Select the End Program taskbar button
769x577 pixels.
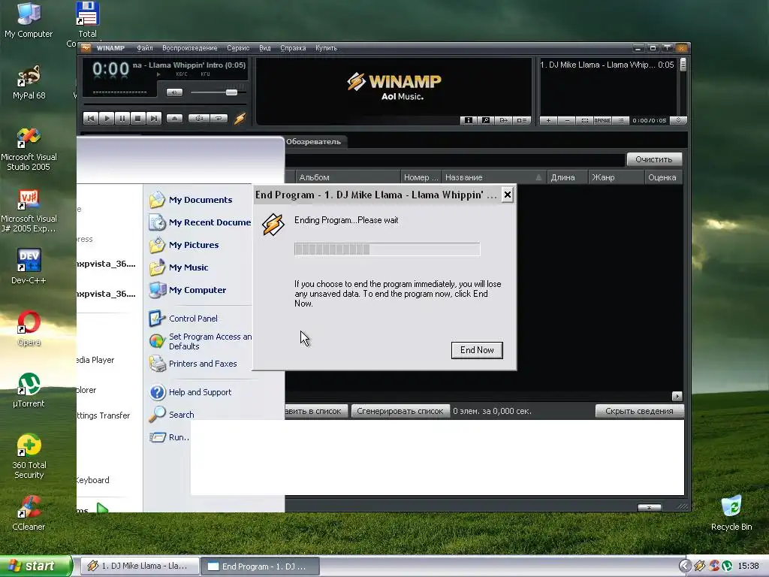(260, 566)
